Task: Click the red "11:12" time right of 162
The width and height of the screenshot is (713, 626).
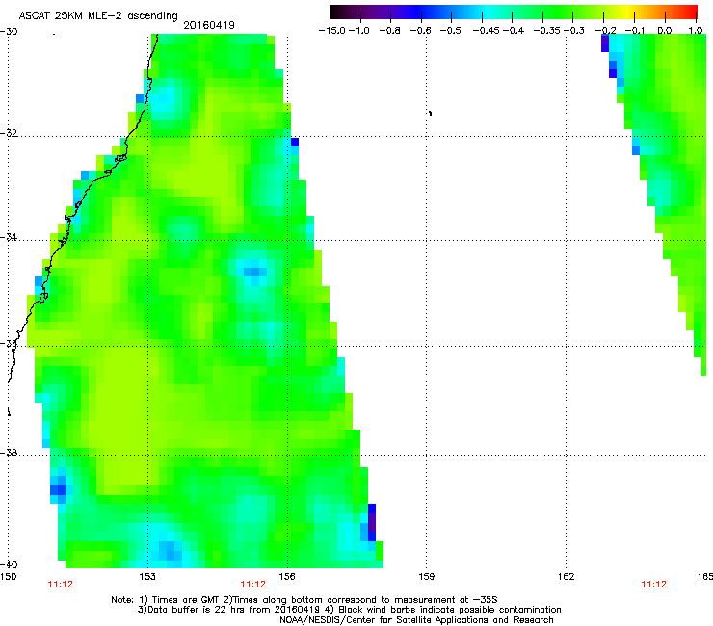Action: coord(653,585)
